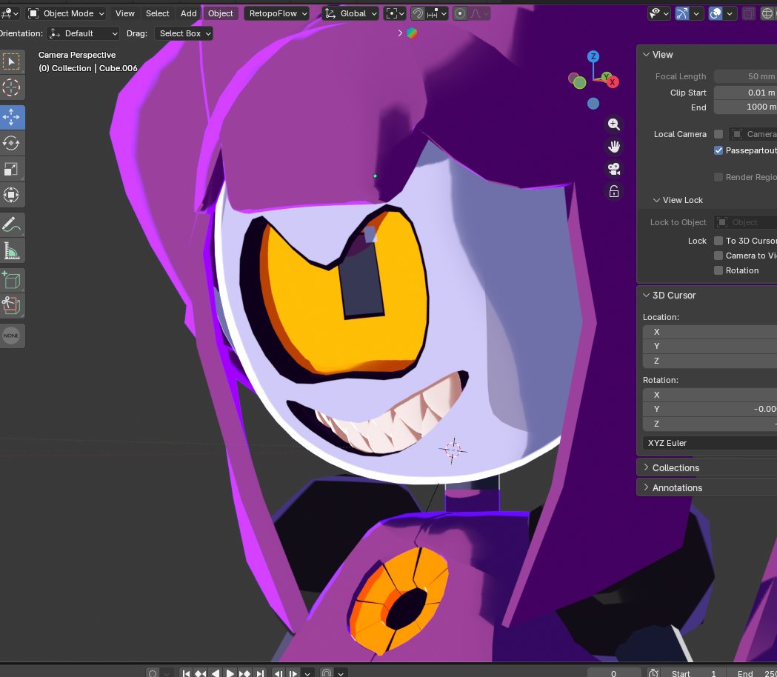Open the Default orientation dropdown
Viewport: 777px width, 677px height.
84,33
